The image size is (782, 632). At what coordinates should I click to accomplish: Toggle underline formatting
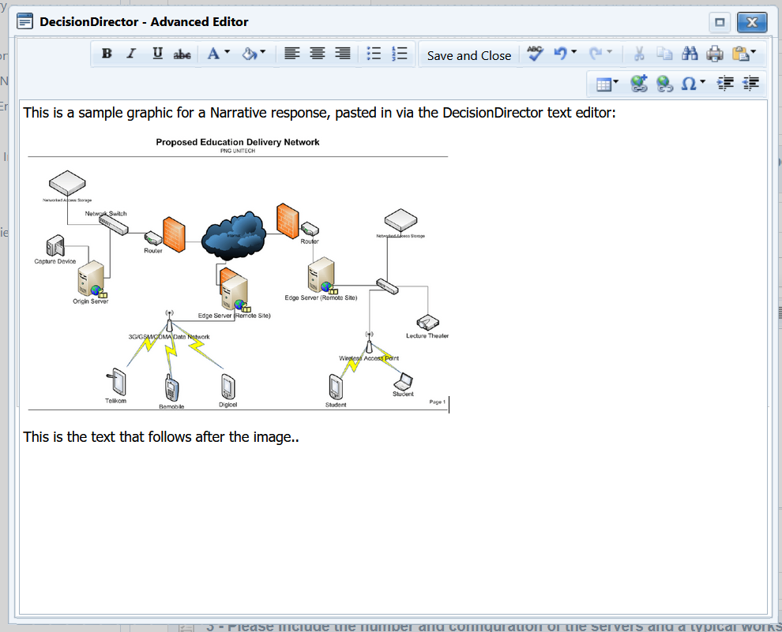point(157,54)
